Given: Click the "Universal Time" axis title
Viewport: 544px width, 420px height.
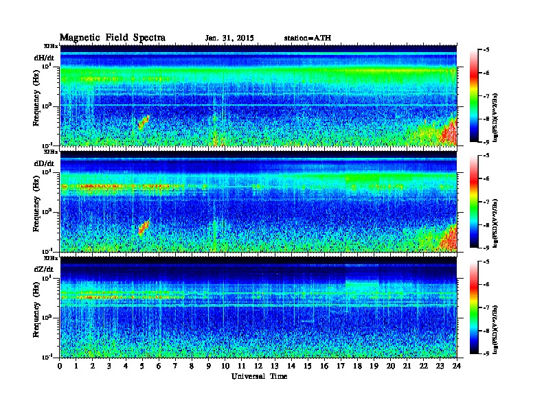Looking at the screenshot, I should (259, 376).
